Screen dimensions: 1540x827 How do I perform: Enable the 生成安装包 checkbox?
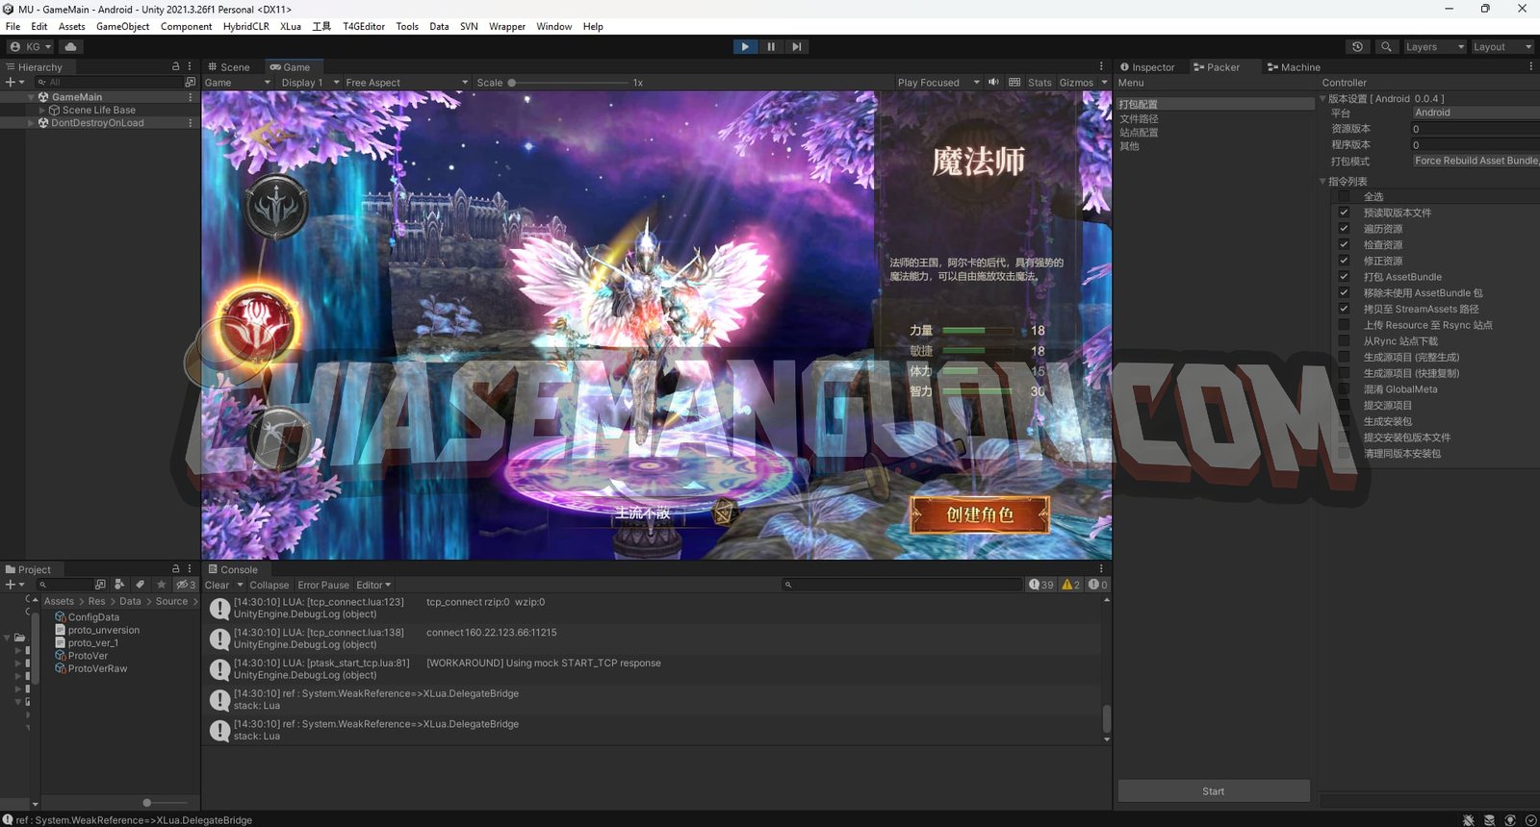coord(1344,421)
